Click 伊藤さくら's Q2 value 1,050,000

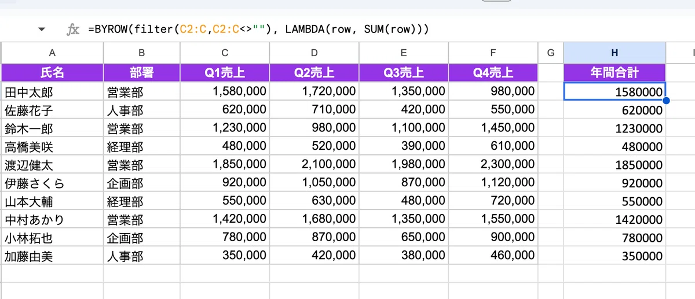tap(314, 183)
